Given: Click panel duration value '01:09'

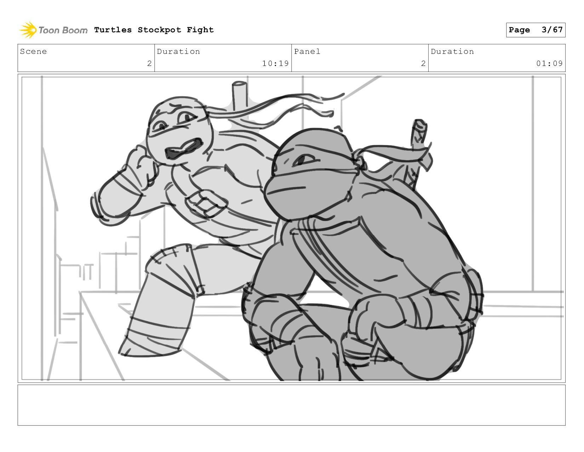Looking at the screenshot, I should [549, 63].
